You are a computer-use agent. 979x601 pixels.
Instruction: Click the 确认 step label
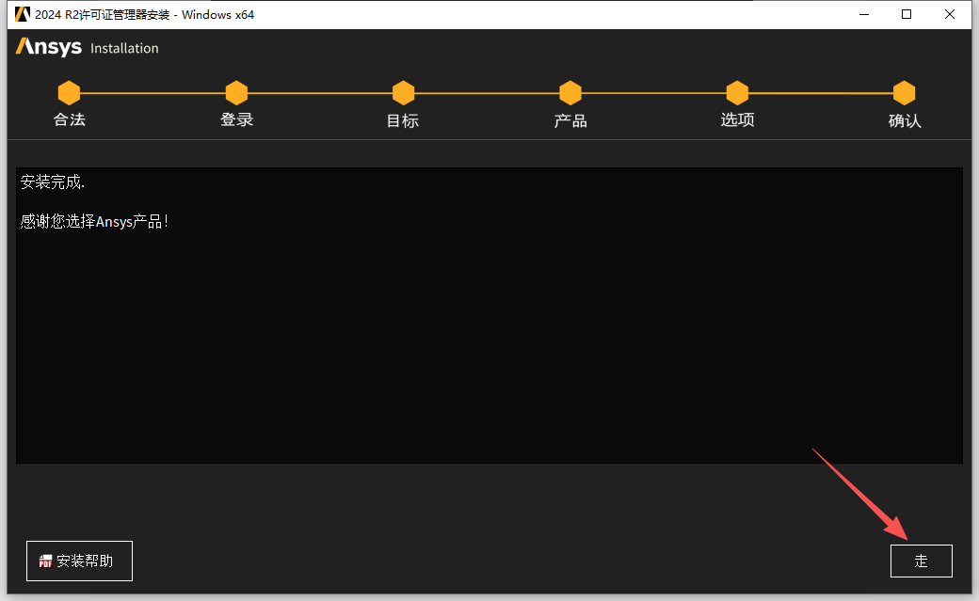[x=904, y=120]
